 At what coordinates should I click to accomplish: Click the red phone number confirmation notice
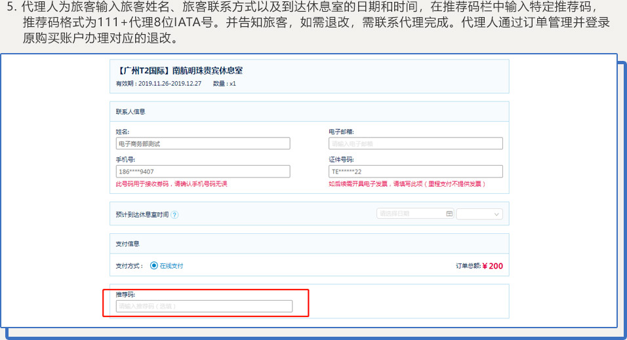(x=172, y=184)
